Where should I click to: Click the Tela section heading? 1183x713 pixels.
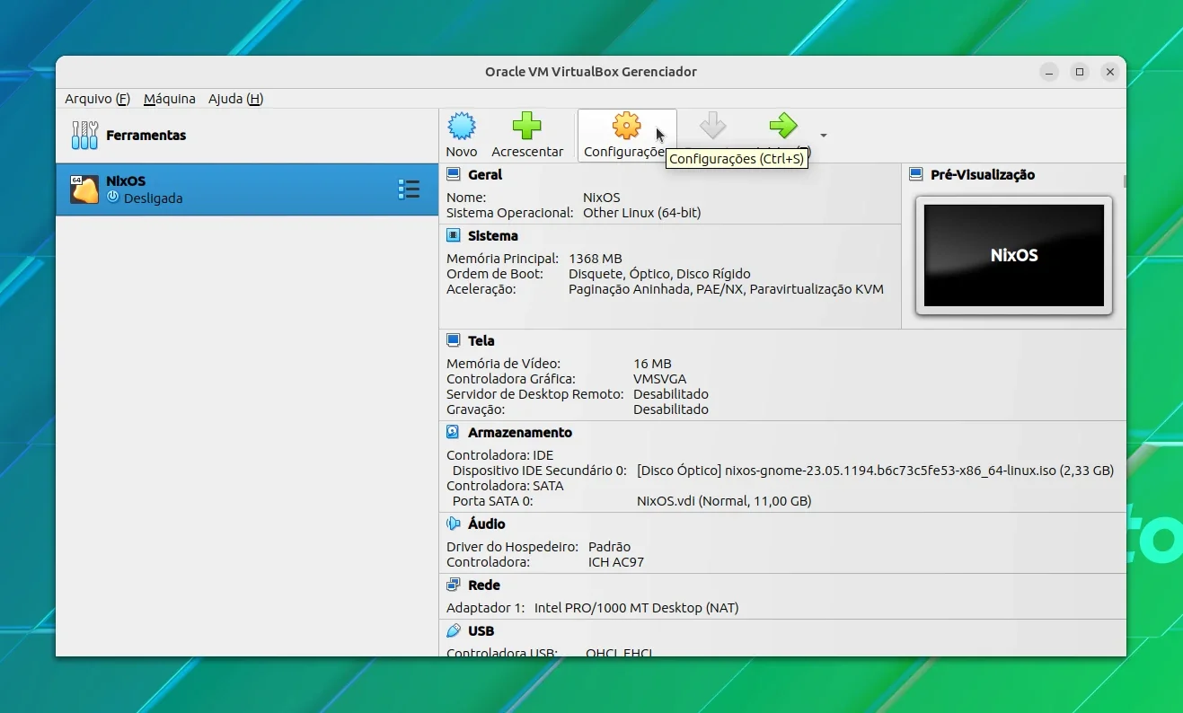click(481, 341)
